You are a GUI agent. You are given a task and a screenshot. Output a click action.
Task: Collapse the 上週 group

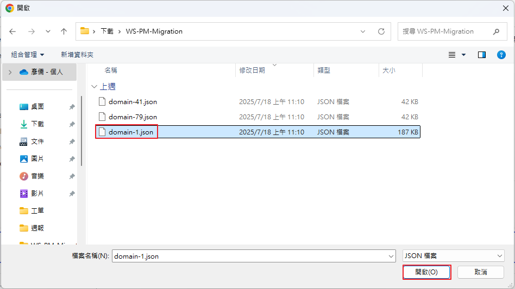click(x=95, y=87)
